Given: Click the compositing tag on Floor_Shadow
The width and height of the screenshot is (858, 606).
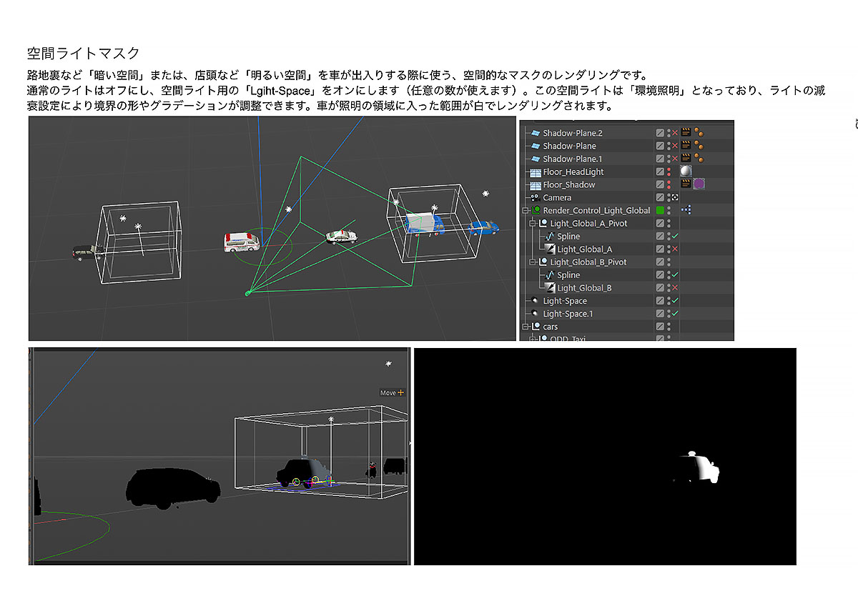Looking at the screenshot, I should (684, 184).
